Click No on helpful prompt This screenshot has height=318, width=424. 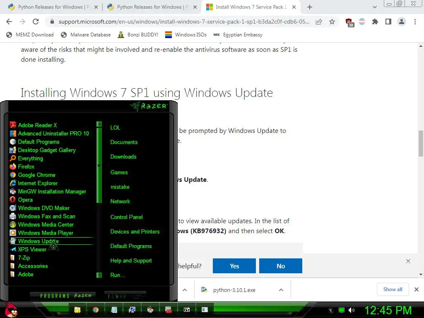point(281,266)
